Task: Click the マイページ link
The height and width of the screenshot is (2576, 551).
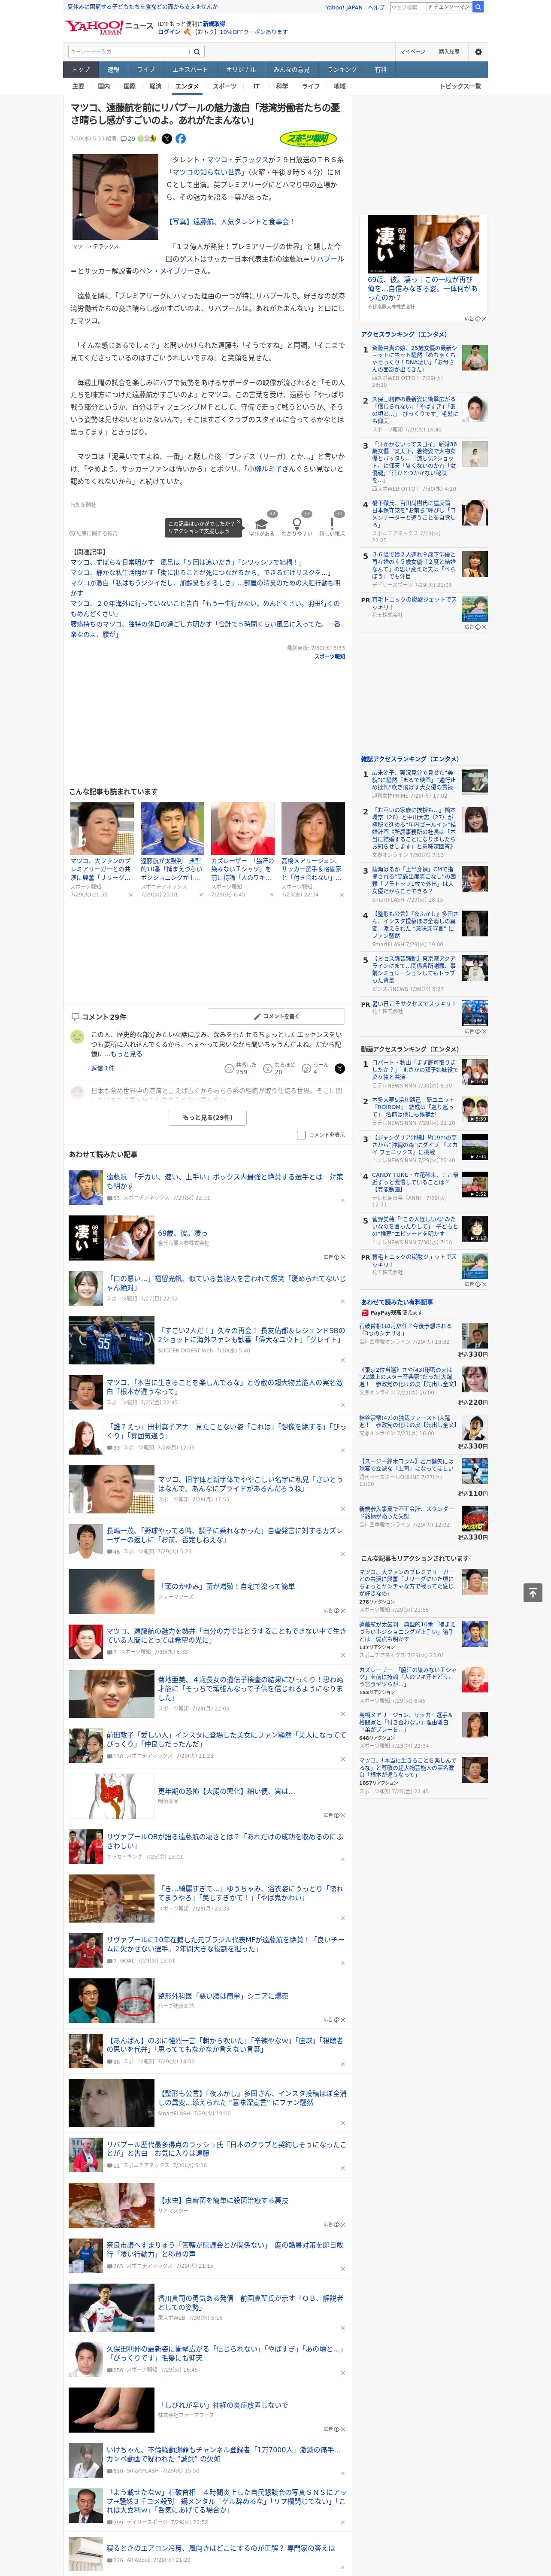Action: 413,52
